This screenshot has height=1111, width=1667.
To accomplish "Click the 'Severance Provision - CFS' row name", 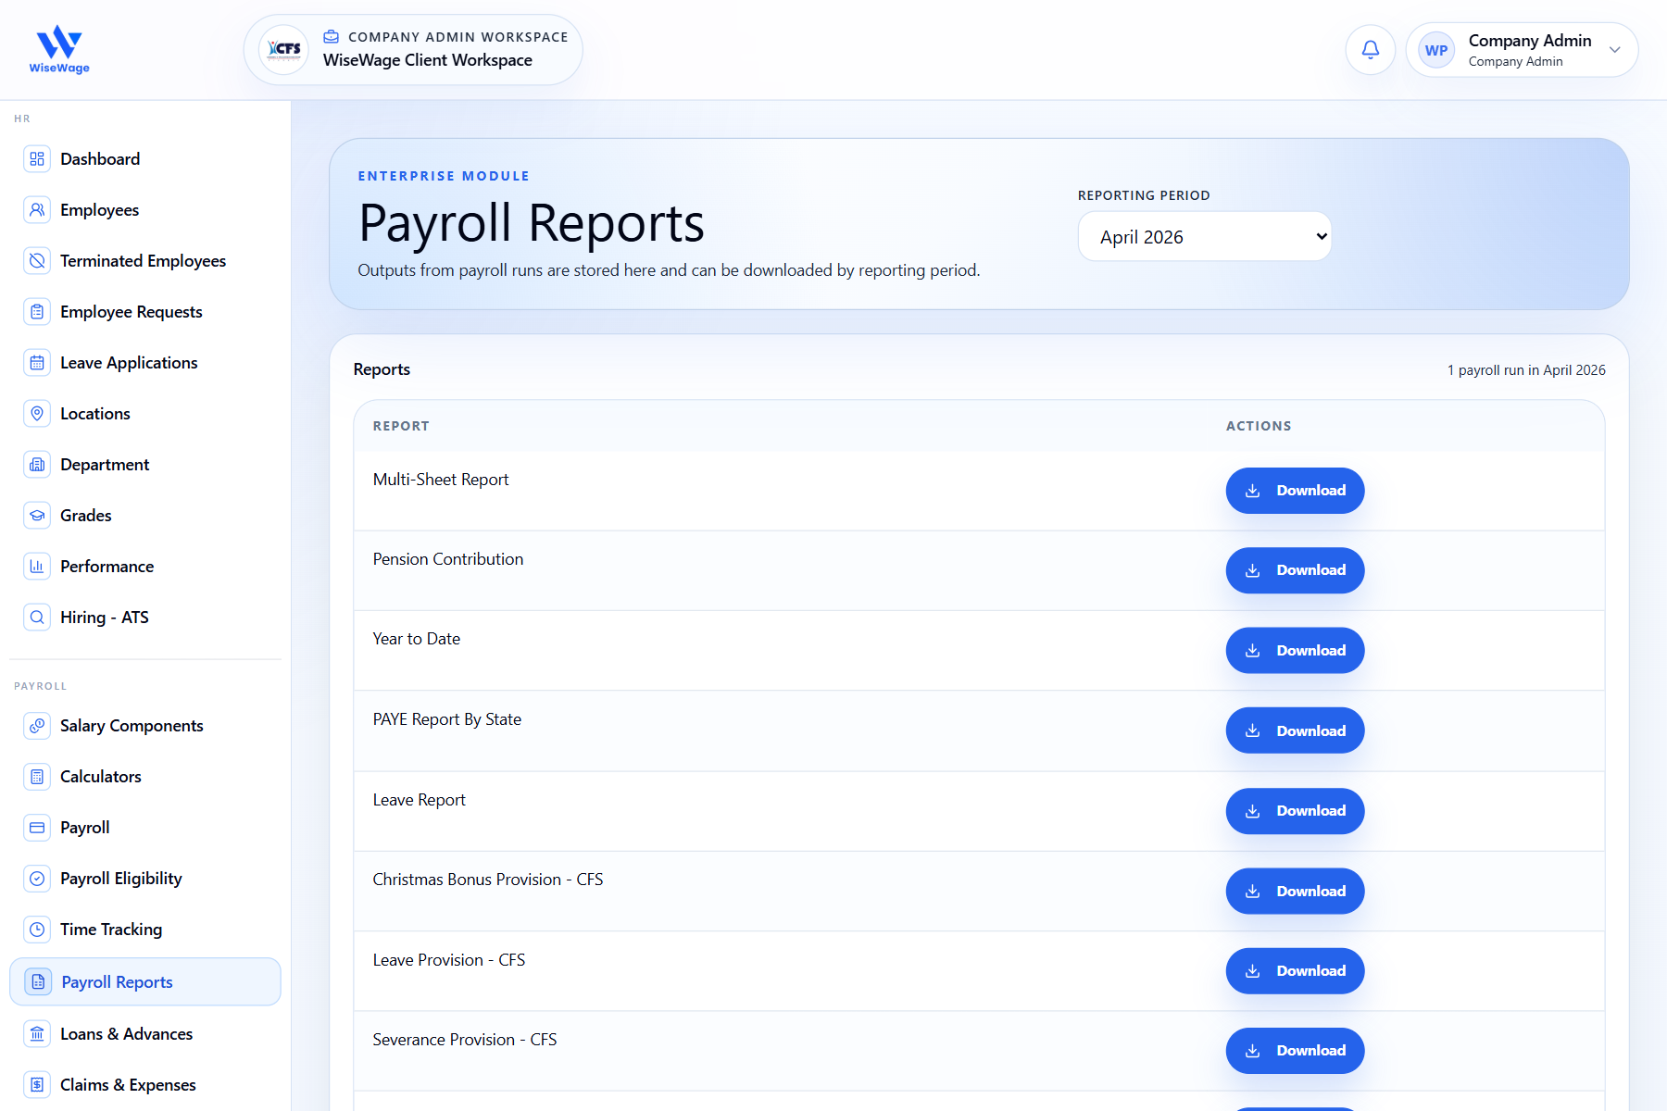I will click(x=465, y=1040).
